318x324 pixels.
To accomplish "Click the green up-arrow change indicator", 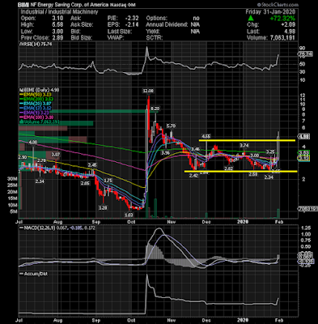I will (x=251, y=19).
